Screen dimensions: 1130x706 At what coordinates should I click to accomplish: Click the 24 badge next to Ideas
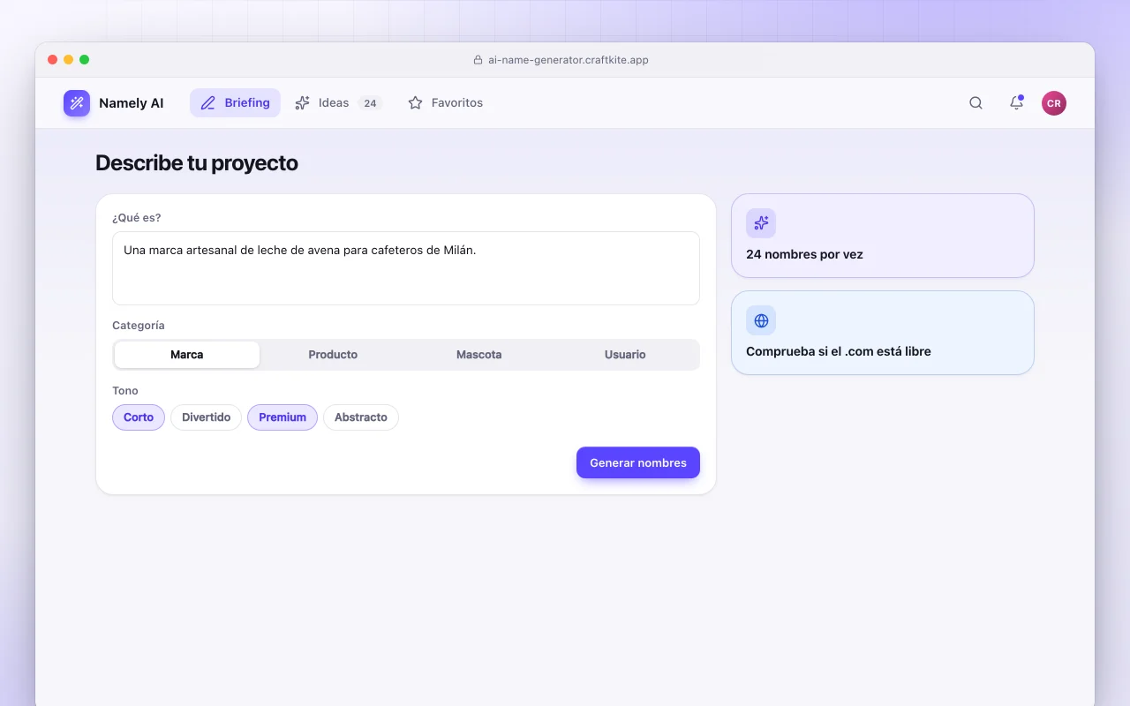(x=370, y=103)
